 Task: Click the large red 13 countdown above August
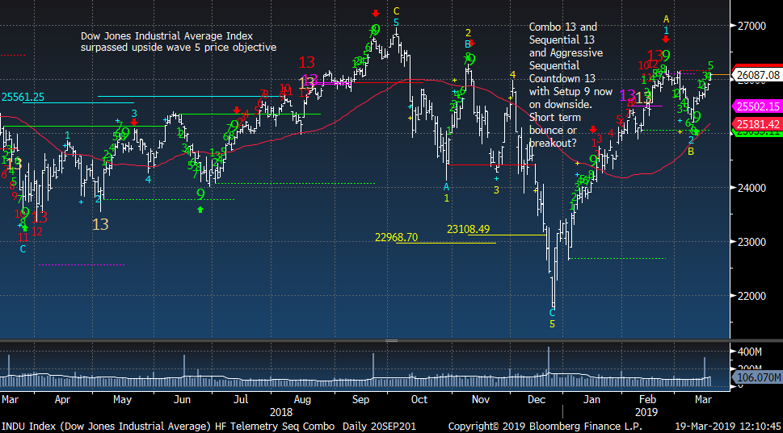[x=307, y=62]
